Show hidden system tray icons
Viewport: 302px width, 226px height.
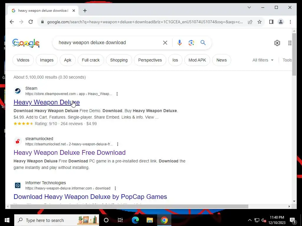coord(250,220)
